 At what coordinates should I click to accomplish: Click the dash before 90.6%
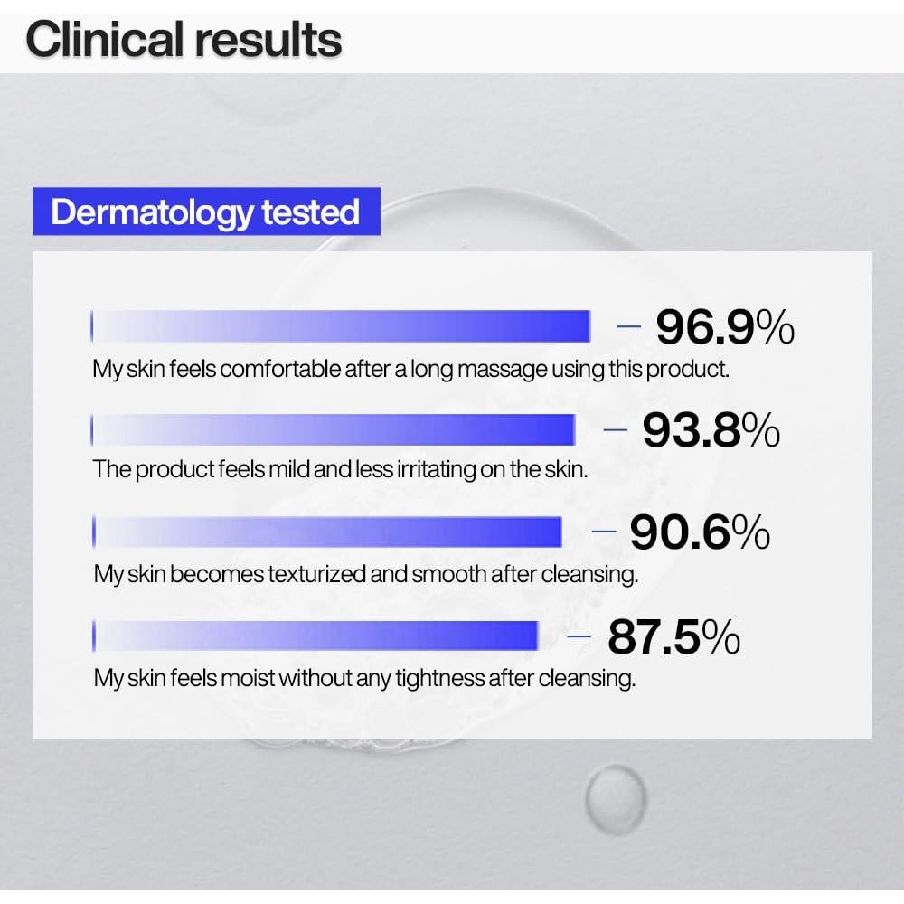(604, 533)
